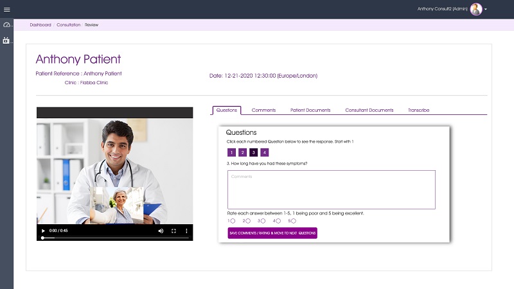Play the consultation video
Screen dimensions: 514x289
[43, 231]
